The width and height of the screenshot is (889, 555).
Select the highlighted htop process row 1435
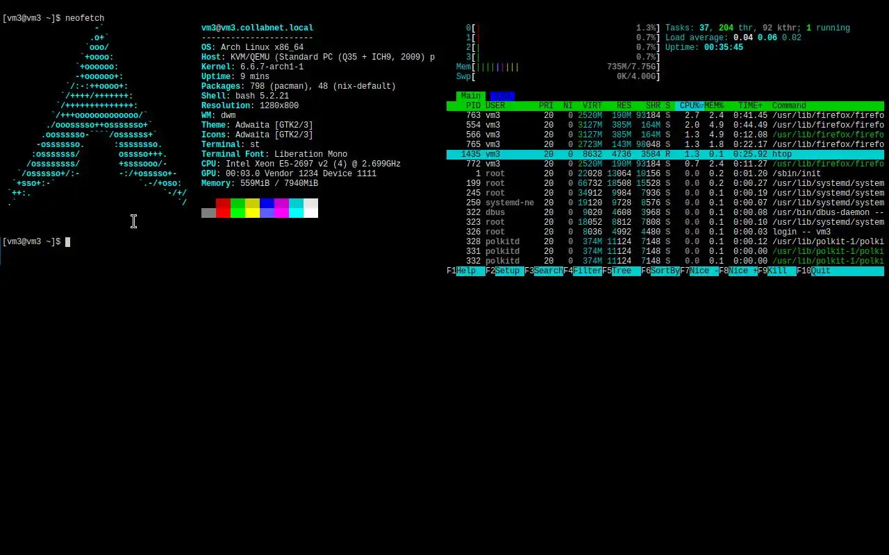[x=665, y=154]
